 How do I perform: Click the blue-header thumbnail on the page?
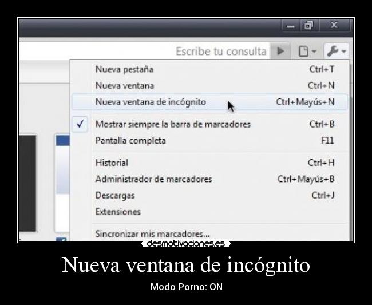(62, 184)
